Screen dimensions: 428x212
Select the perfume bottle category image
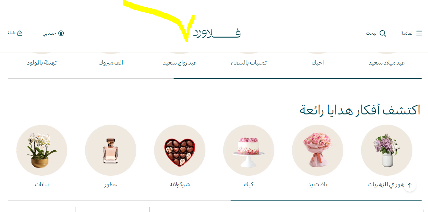pos(111,150)
